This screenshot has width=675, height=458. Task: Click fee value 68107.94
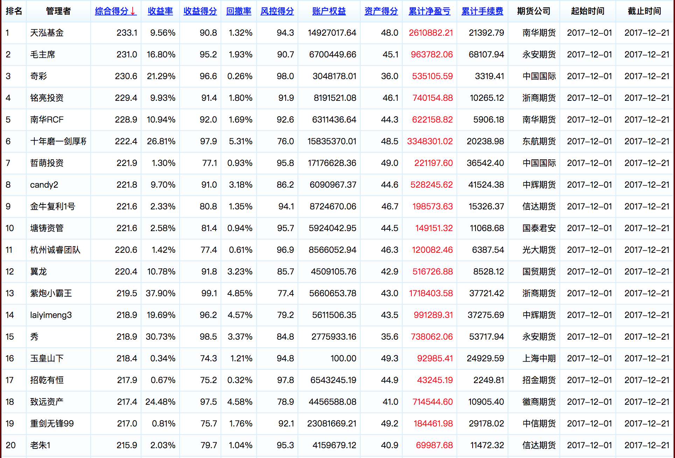pyautogui.click(x=487, y=55)
